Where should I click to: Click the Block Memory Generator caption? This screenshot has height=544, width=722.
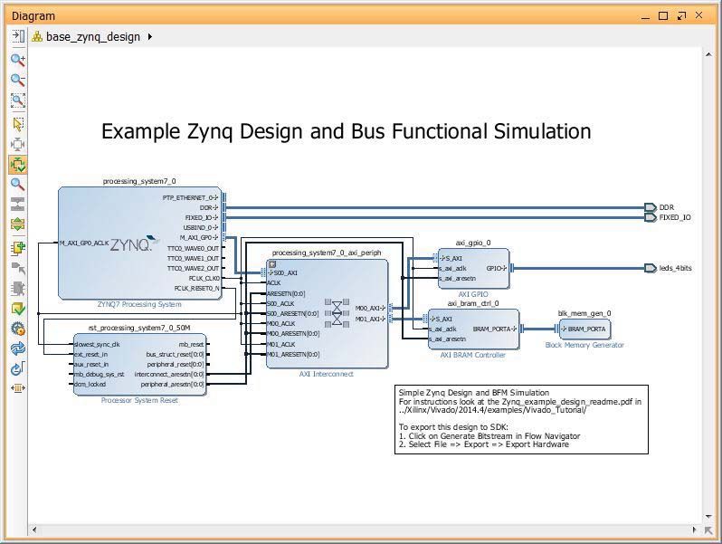(584, 345)
